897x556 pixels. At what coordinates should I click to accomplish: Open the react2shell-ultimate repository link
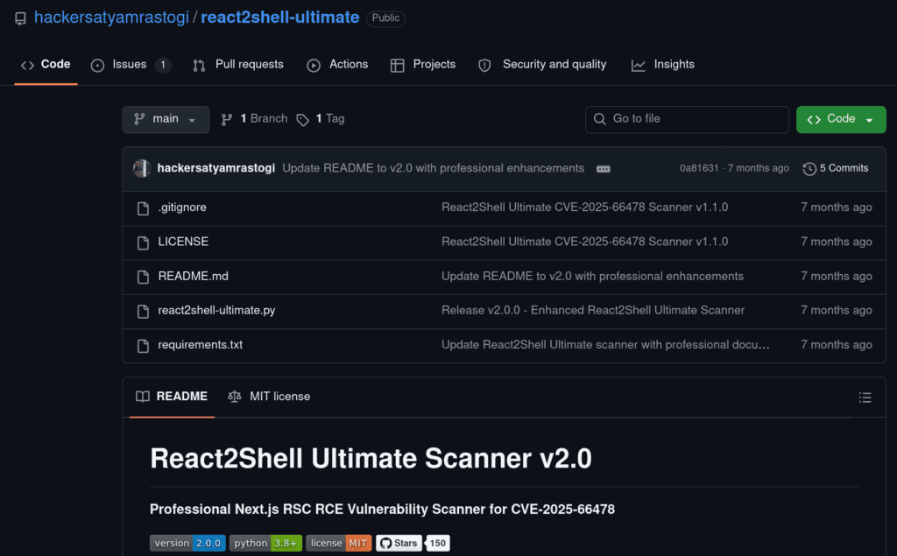279,18
